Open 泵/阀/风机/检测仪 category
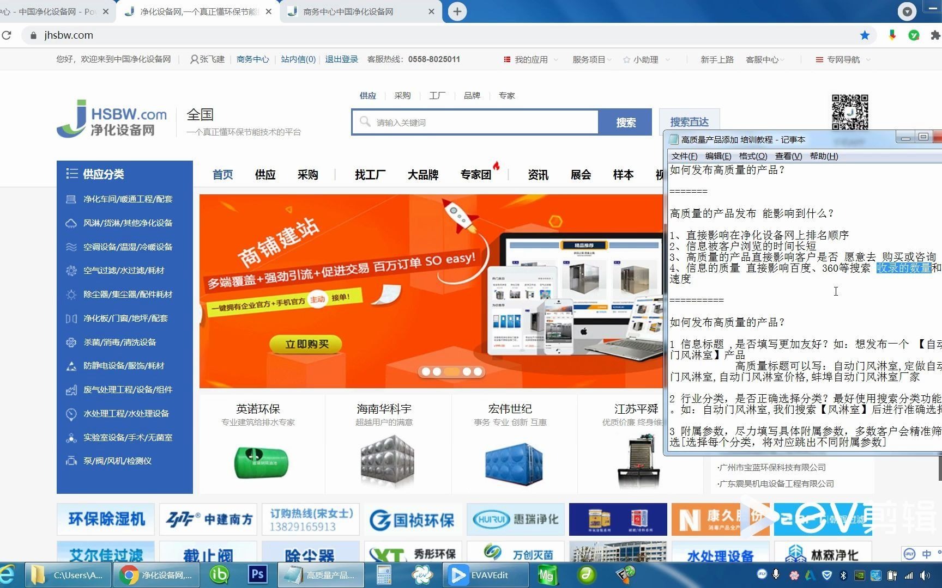Screen dimensions: 942x588 pos(117,461)
